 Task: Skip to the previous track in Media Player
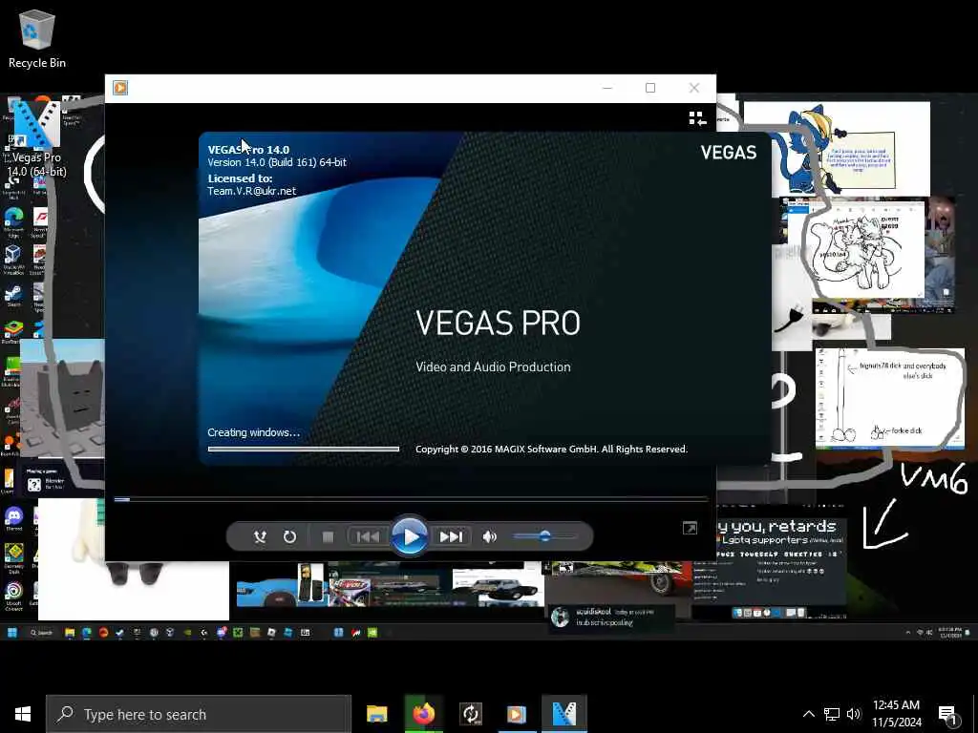(368, 536)
